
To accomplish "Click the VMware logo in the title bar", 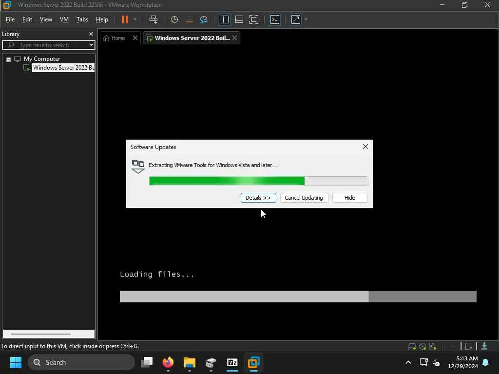I will click(7, 5).
